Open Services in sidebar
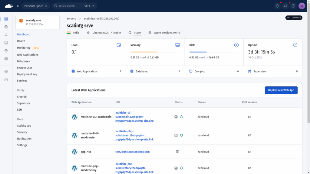The width and height of the screenshot is (310, 174). coord(22,81)
